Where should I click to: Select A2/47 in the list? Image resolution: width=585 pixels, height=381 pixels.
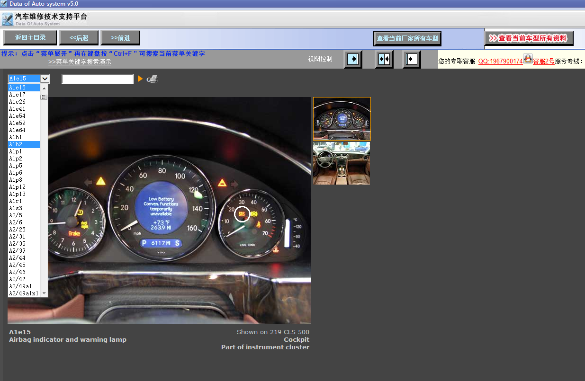coord(24,279)
